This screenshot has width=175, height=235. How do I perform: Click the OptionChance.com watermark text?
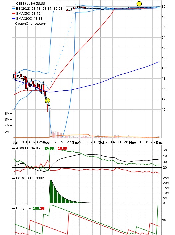(31, 24)
